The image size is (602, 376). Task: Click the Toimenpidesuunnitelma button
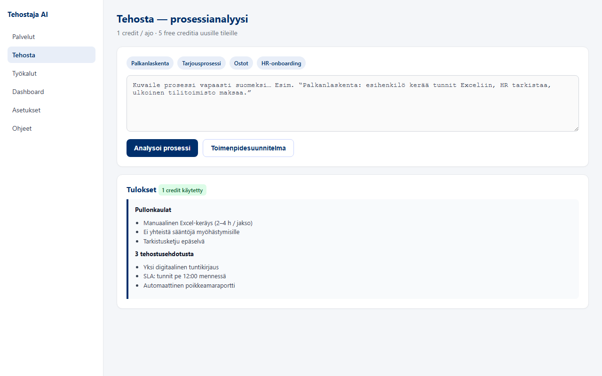click(248, 148)
